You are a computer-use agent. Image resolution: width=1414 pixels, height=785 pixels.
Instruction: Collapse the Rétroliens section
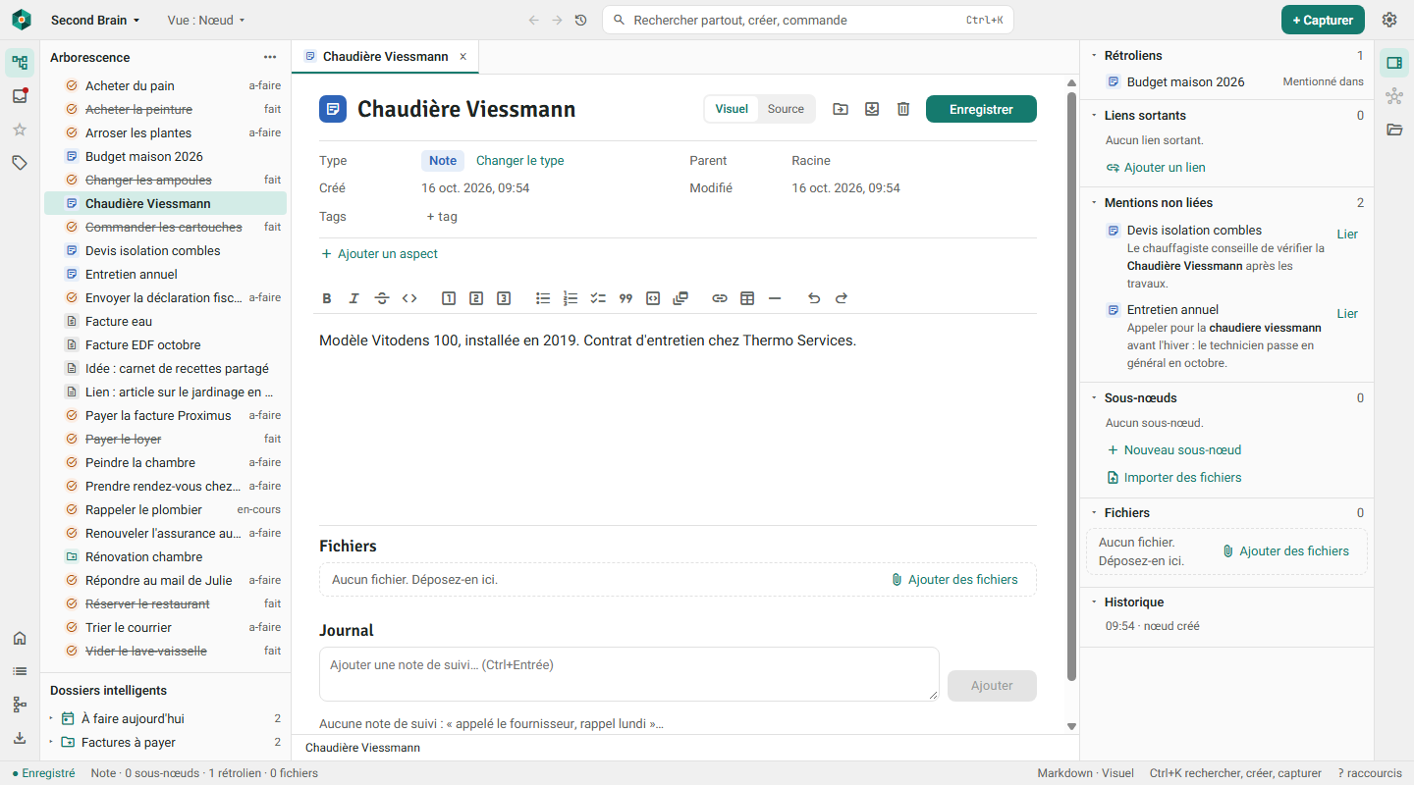[x=1095, y=56]
